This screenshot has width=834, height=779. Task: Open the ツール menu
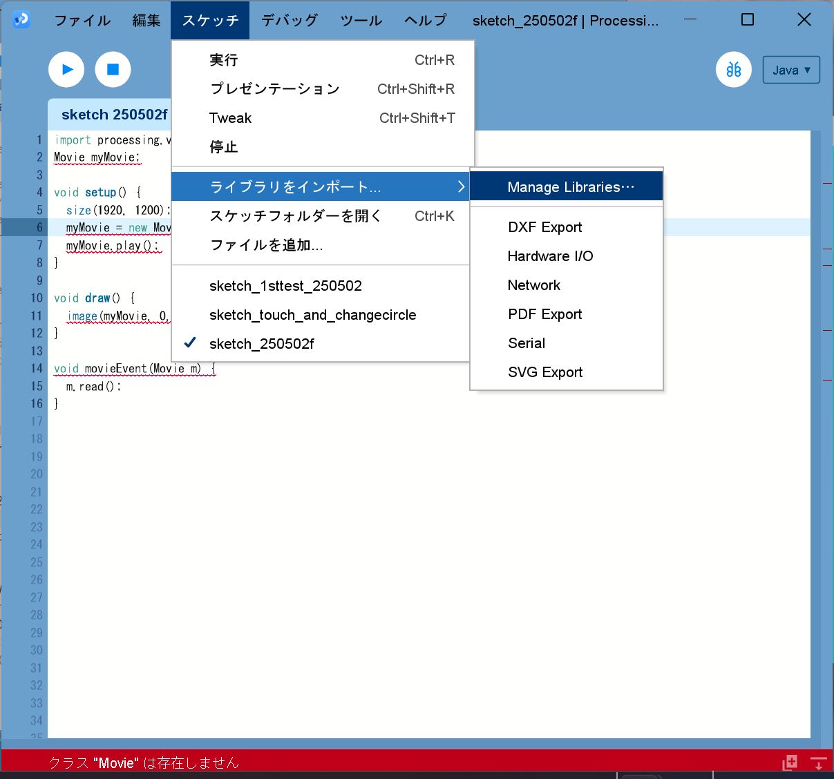tap(361, 20)
